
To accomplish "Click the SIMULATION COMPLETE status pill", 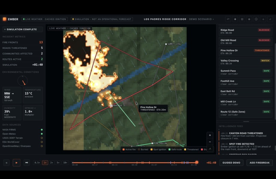I will (x=23, y=29).
